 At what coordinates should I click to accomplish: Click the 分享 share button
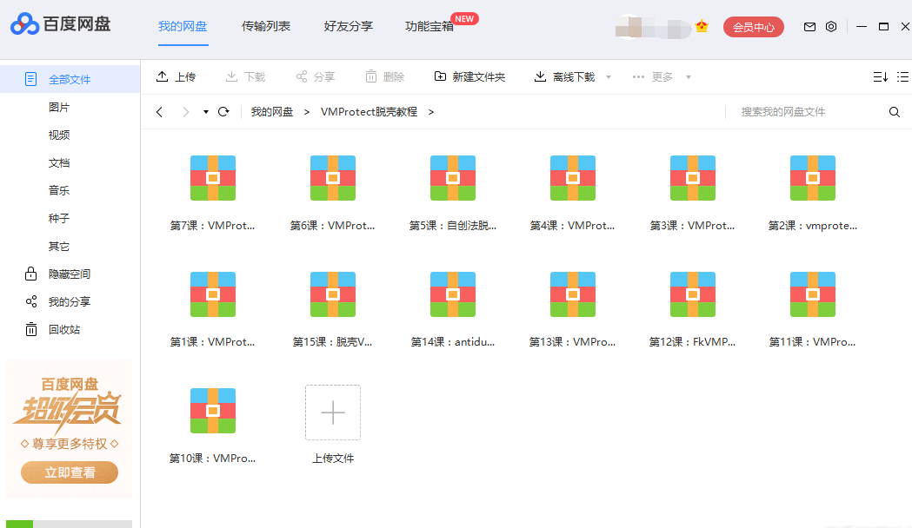pos(316,76)
